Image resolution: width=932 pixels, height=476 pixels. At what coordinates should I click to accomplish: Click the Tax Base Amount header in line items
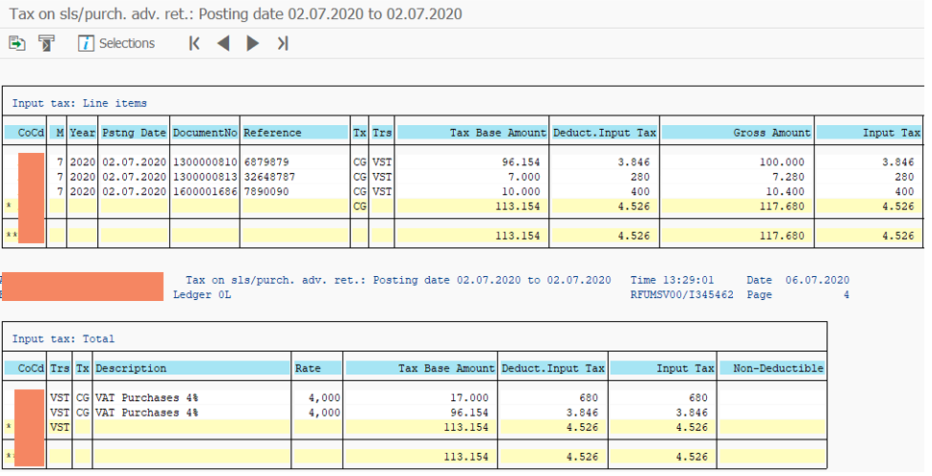472,133
